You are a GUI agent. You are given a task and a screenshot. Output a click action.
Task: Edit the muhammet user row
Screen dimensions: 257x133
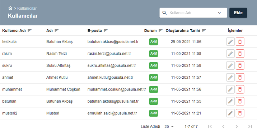[230, 89]
